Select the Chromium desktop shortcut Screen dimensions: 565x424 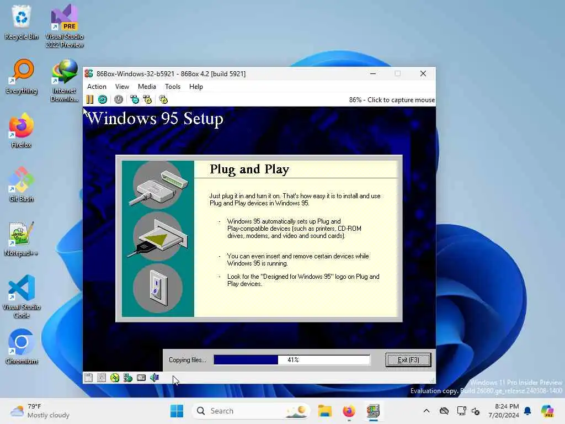pyautogui.click(x=22, y=347)
